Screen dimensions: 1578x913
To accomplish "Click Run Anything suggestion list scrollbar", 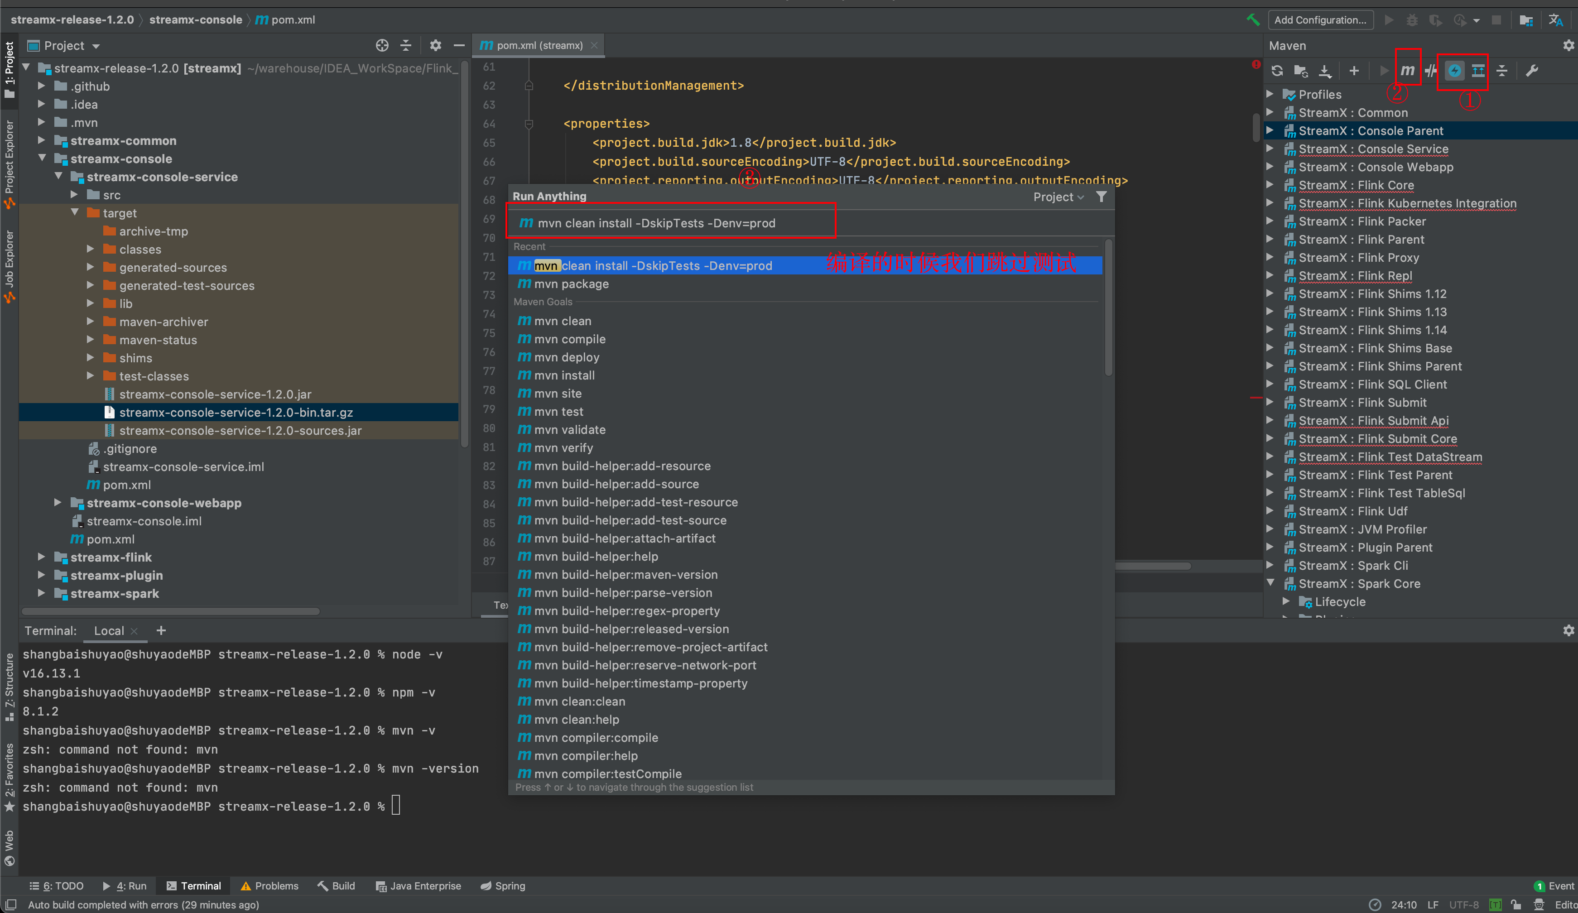I will [1108, 308].
